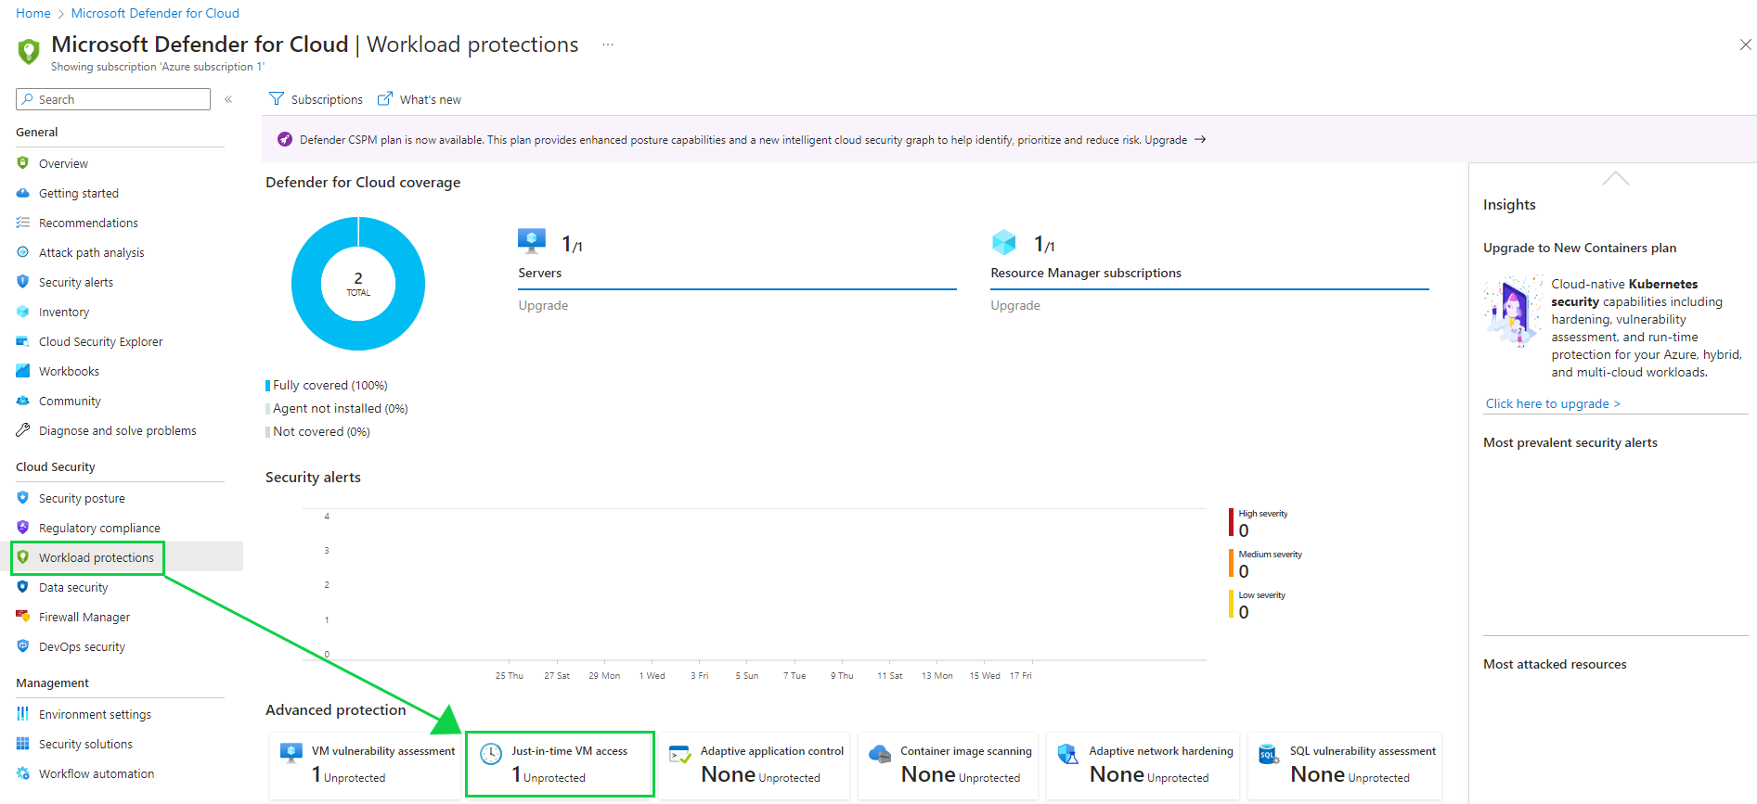
Task: Open the Adaptive network hardening tile
Action: [1143, 765]
